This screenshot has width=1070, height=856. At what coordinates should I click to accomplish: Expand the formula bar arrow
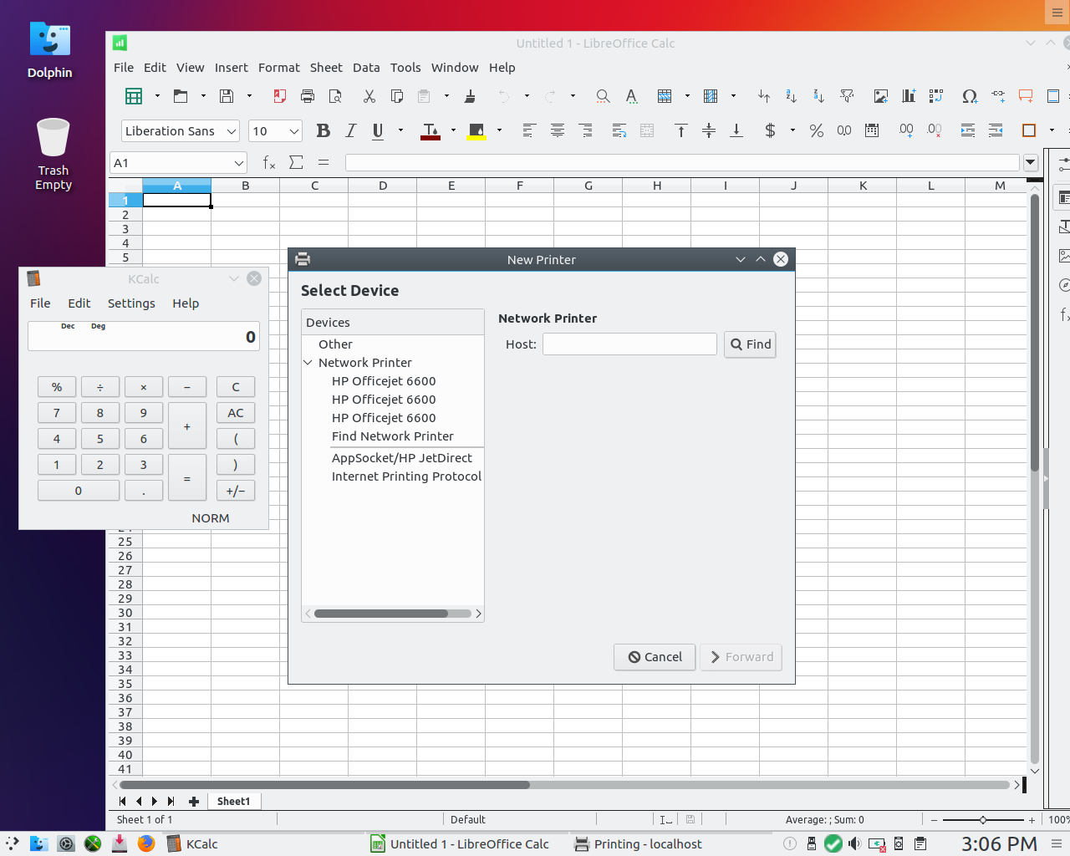1031,163
